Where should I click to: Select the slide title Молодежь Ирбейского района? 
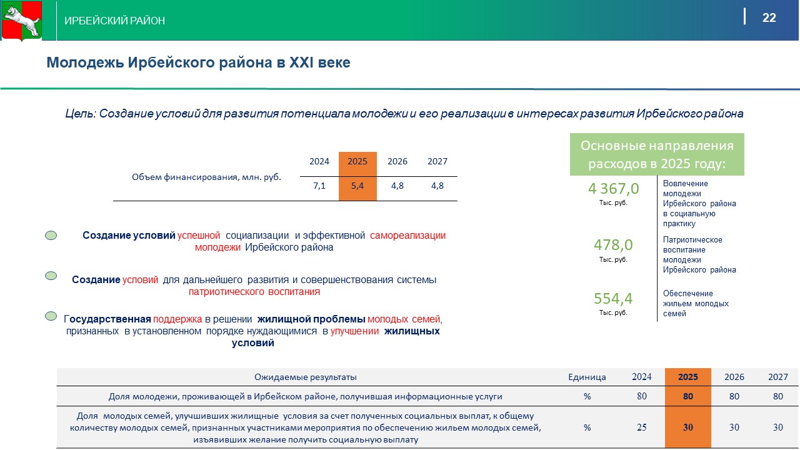click(x=198, y=62)
